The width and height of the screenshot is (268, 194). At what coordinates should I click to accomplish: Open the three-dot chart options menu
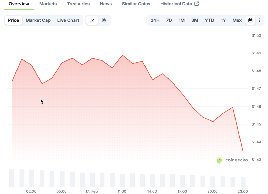259,20
